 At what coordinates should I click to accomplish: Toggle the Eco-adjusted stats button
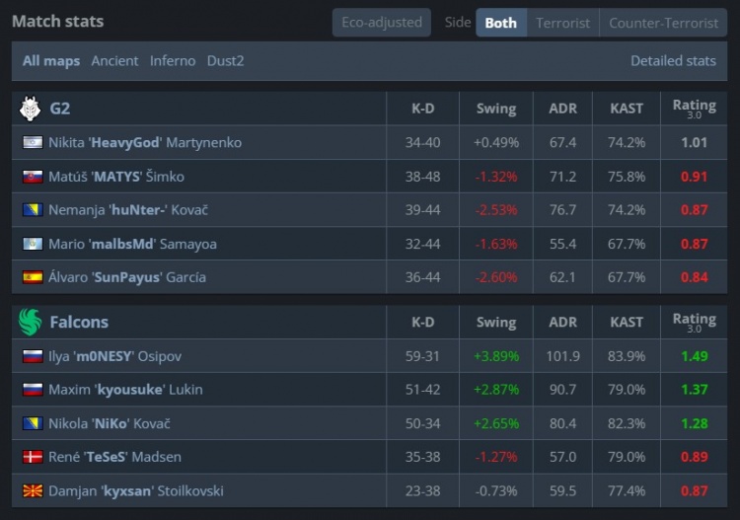(381, 22)
